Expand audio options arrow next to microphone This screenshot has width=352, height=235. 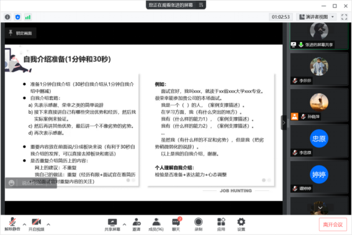(x=24, y=224)
